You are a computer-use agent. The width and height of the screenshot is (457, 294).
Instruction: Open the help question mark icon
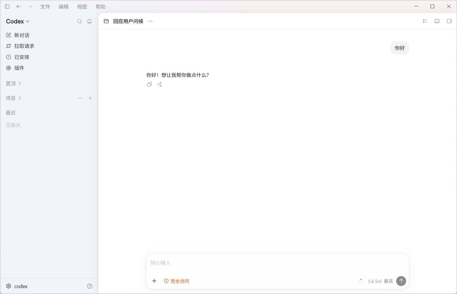coord(90,286)
